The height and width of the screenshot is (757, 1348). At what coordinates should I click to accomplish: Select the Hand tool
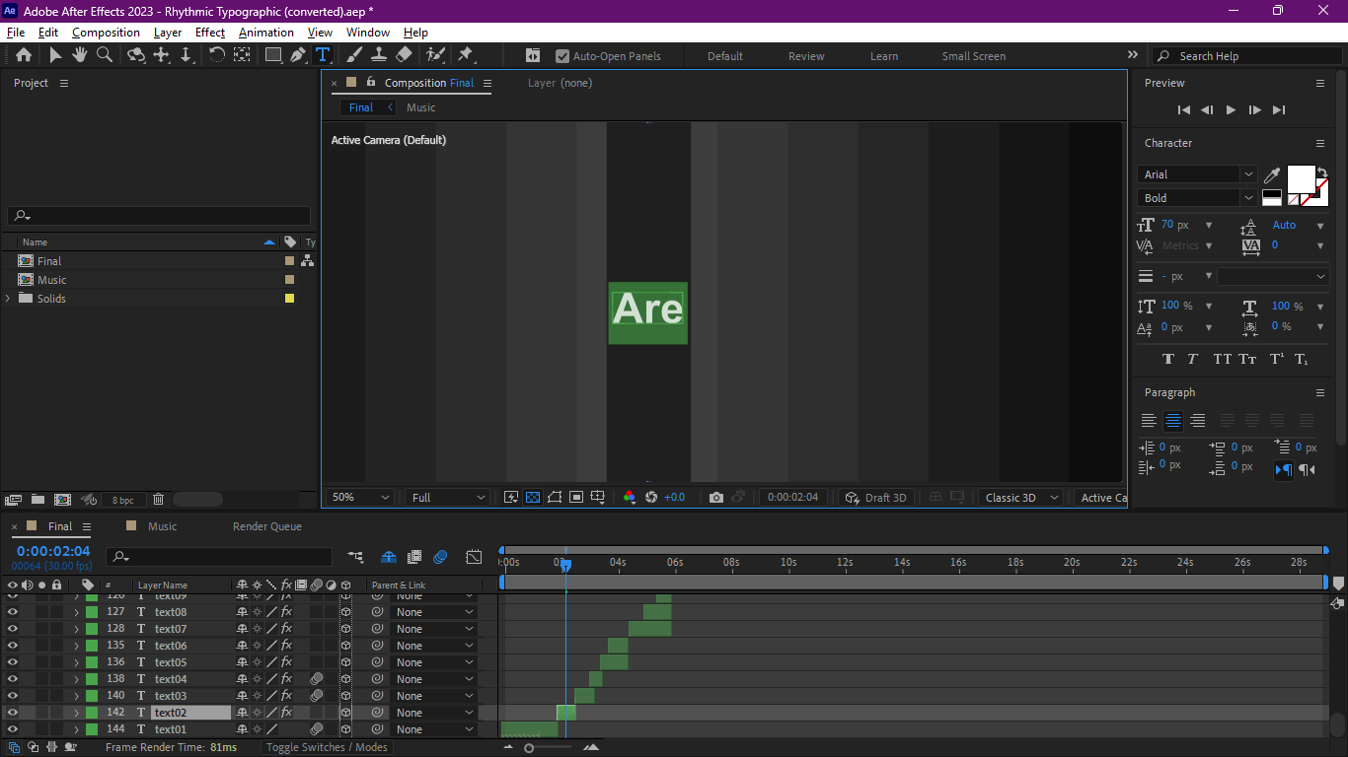pos(80,55)
